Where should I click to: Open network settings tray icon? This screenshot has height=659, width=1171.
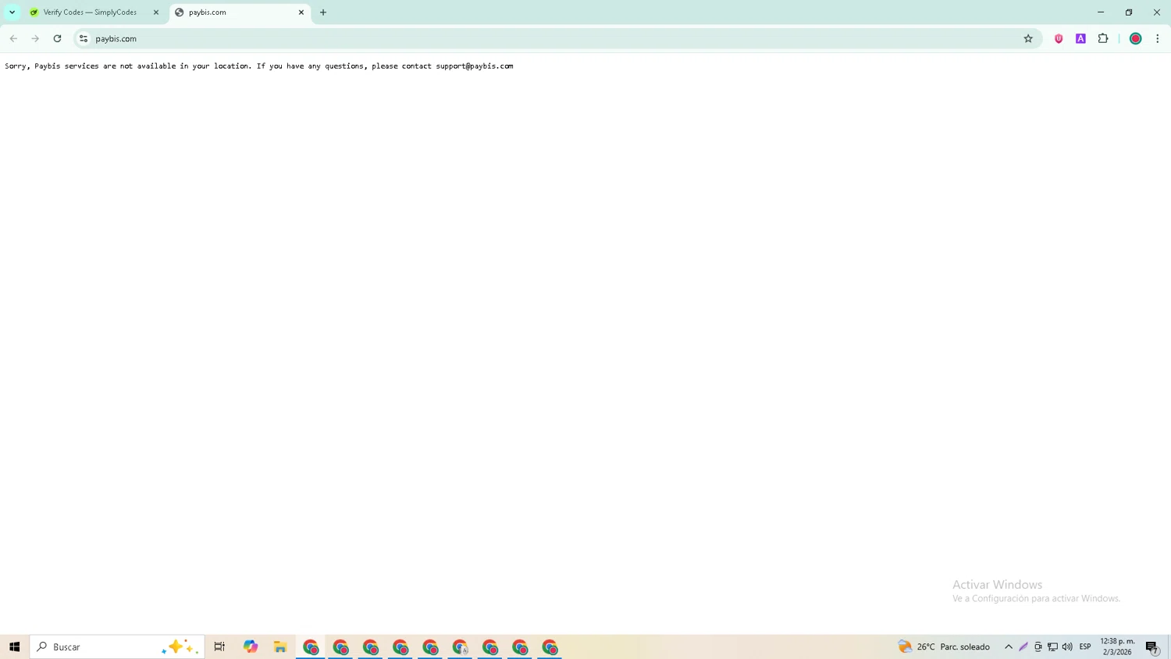[x=1052, y=647]
